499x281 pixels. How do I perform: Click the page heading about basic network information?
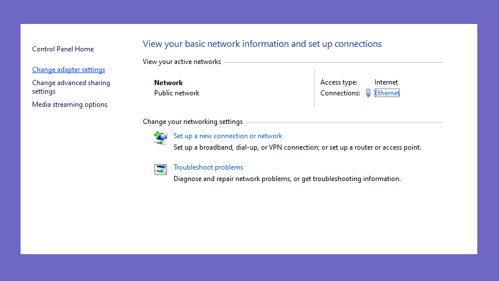coord(262,43)
